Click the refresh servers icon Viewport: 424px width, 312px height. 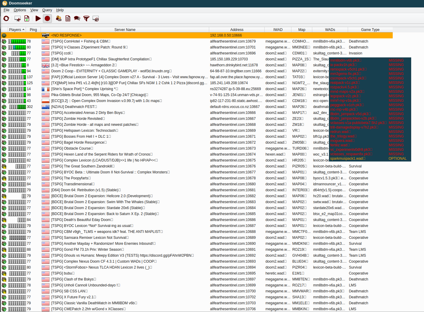tap(6, 18)
